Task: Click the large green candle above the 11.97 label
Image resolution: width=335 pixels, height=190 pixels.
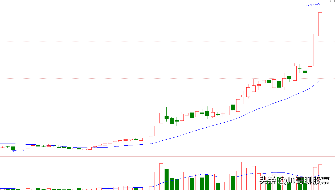Action: pos(13,148)
